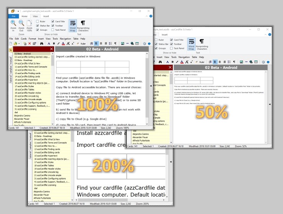Click the samples vertical group tab in the 200% window
This screenshot has width=283, height=214.
tap(30, 145)
